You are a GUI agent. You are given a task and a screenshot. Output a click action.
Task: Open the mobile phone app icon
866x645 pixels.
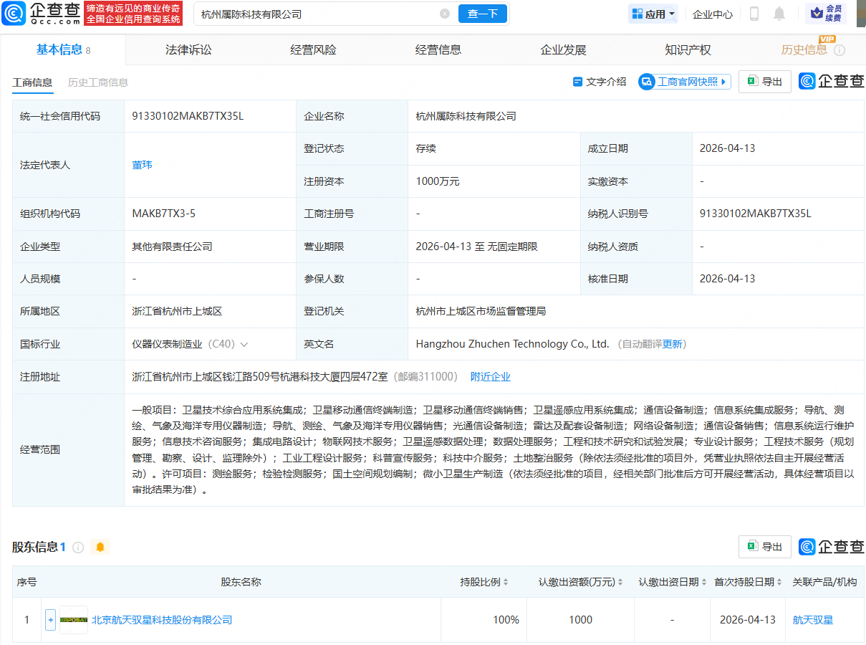pos(754,14)
